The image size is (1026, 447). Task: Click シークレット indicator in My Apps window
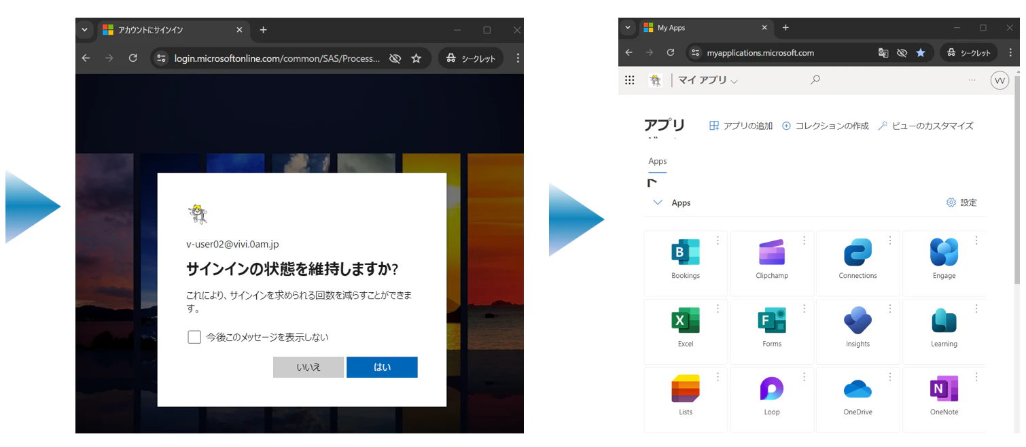969,52
